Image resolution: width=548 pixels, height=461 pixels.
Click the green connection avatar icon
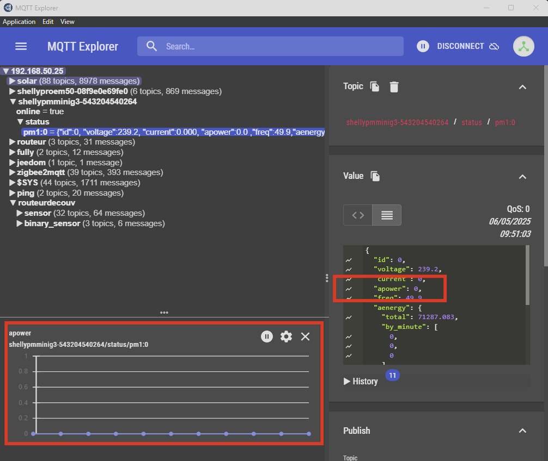pos(523,46)
